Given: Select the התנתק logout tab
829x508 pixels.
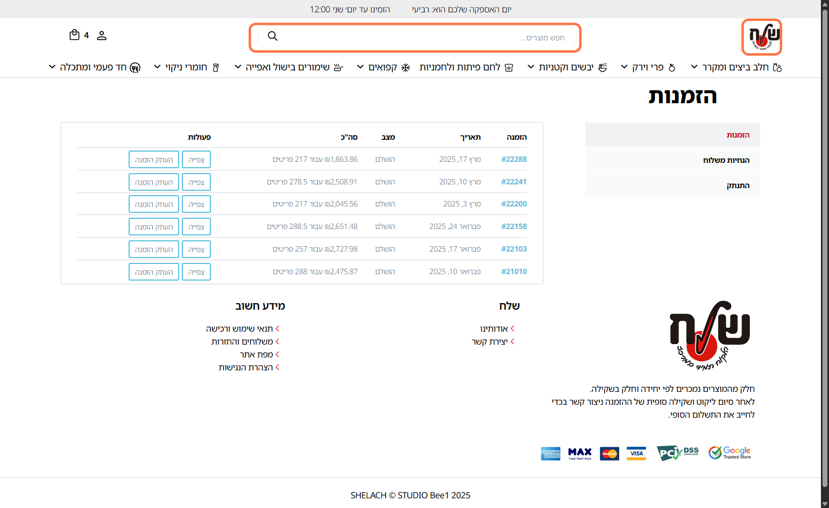Looking at the screenshot, I should click(672, 185).
